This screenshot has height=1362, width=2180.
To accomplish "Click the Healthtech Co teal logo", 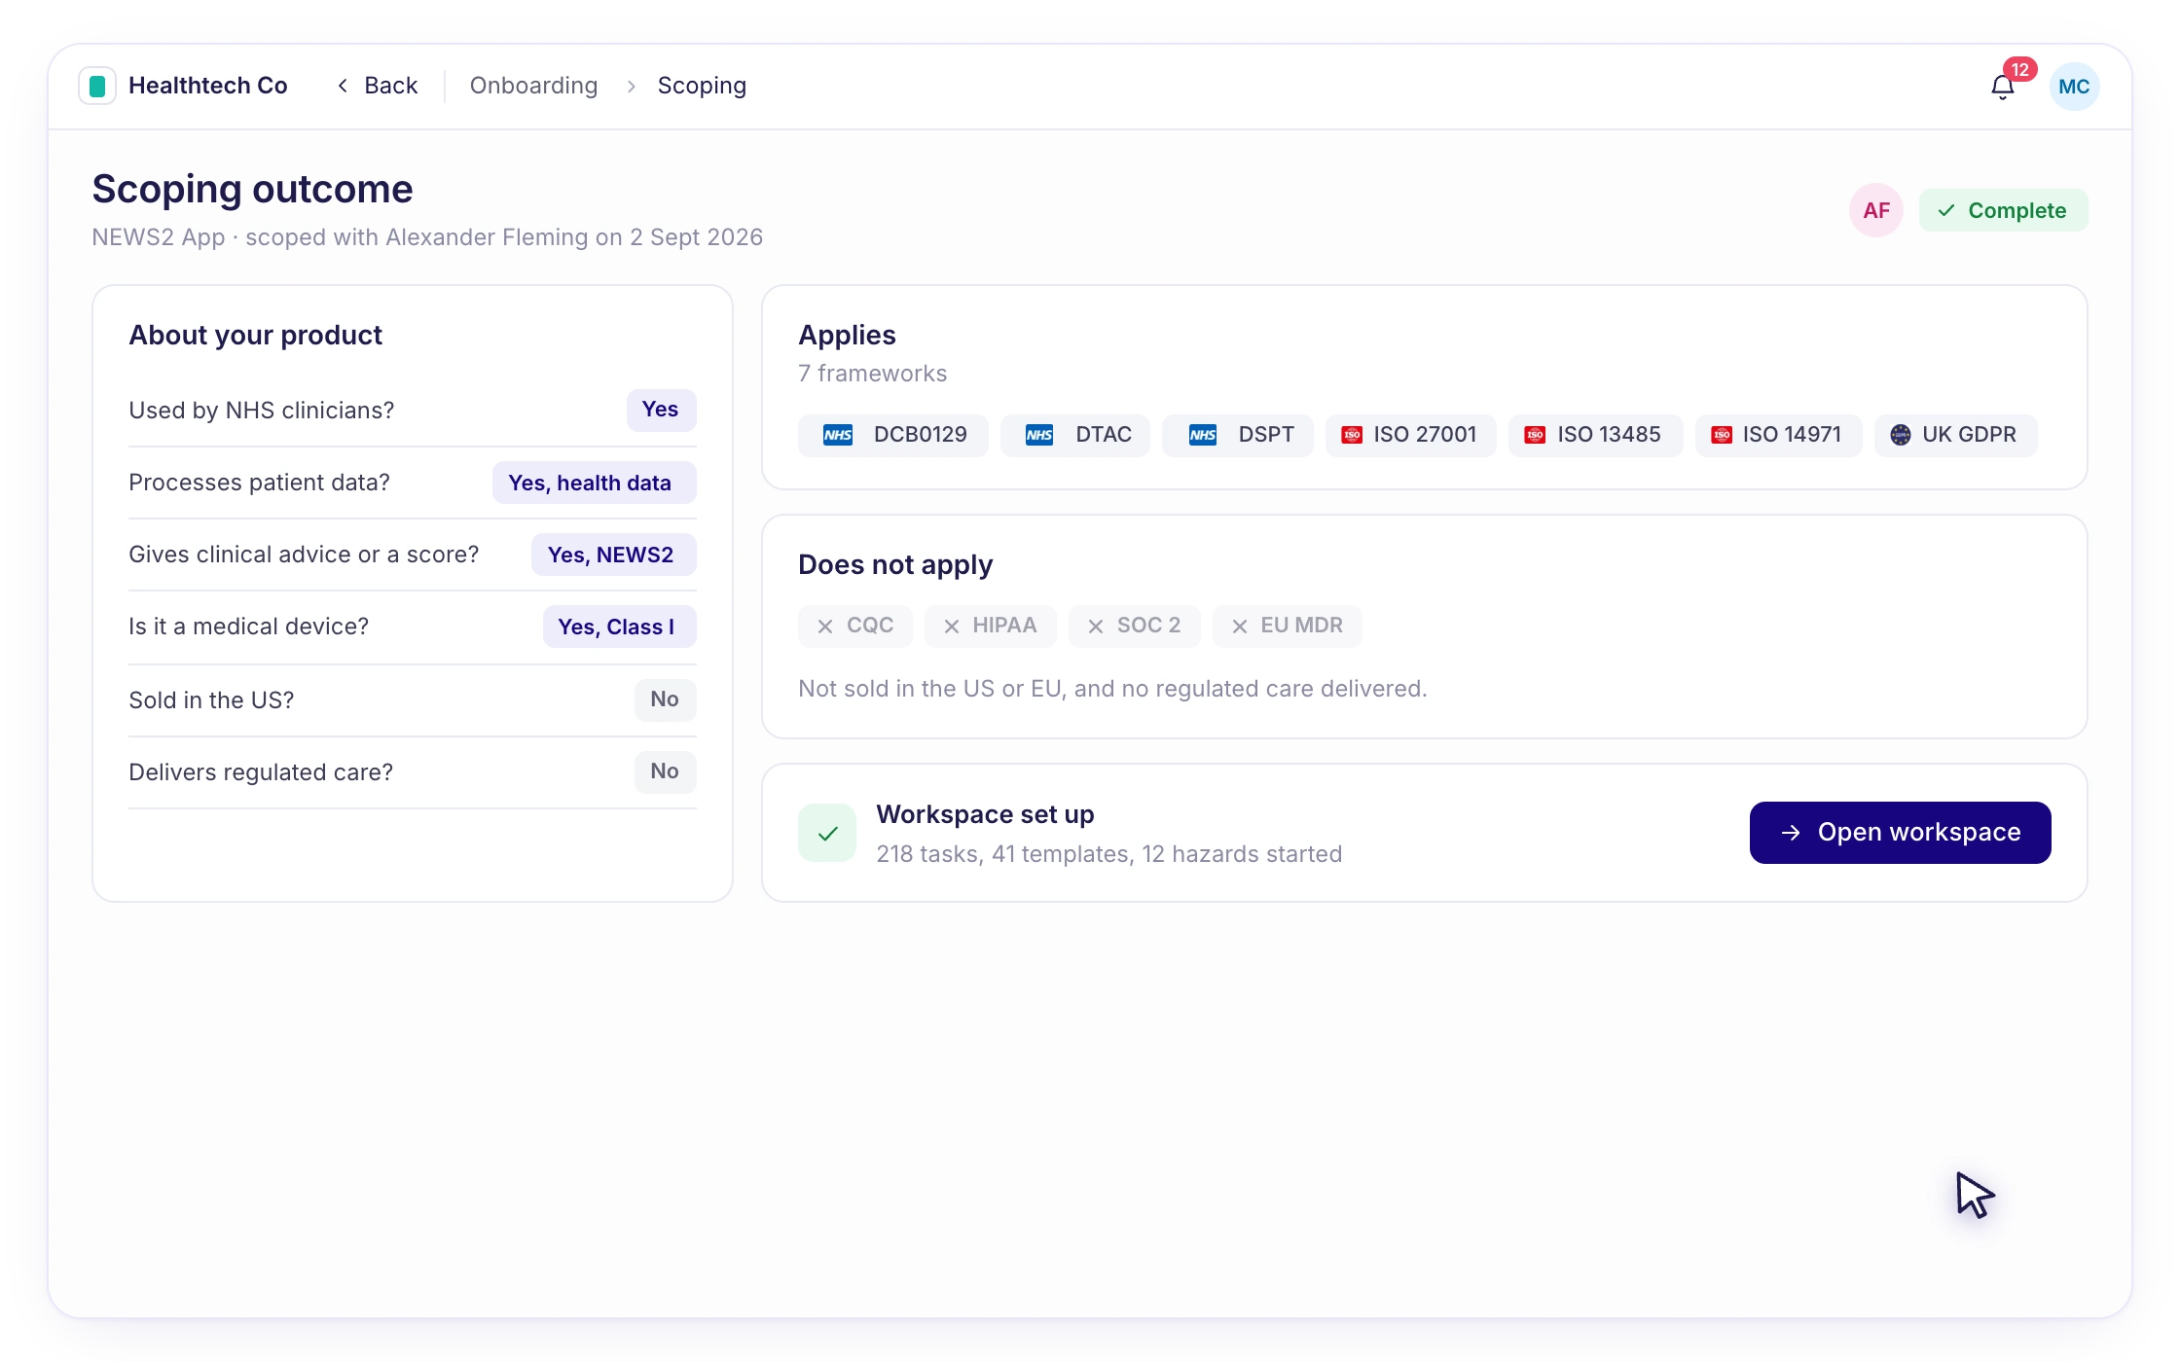I will click(x=97, y=86).
